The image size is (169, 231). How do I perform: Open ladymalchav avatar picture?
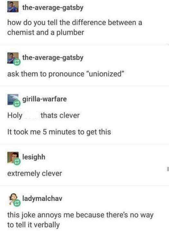pos(13,199)
